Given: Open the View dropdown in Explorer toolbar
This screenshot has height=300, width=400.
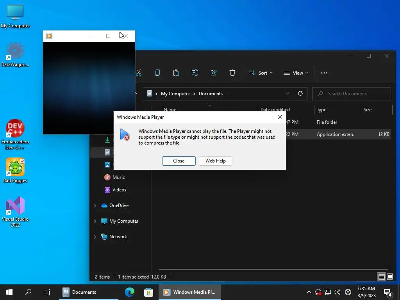Looking at the screenshot, I should coord(296,73).
